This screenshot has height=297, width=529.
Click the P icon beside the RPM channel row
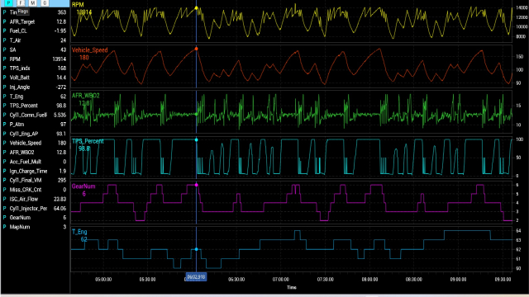(4, 59)
